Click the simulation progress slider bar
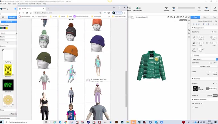This screenshot has height=124, width=218. pyautogui.click(x=186, y=8)
